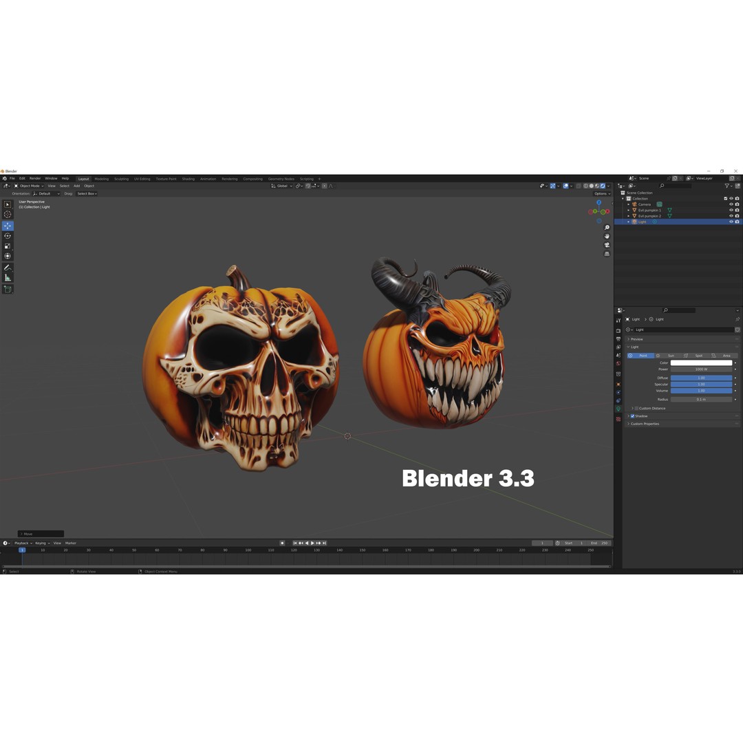Uncheck the Shadow checkbox
Image resolution: width=743 pixels, height=743 pixels.
click(x=632, y=416)
